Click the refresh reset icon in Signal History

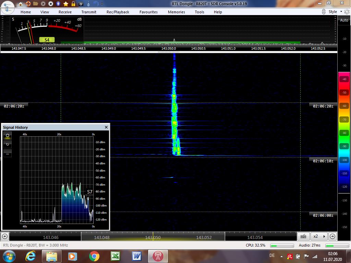pos(8,145)
